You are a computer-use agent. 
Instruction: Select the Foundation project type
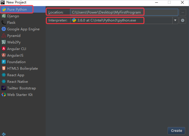pos(23,62)
